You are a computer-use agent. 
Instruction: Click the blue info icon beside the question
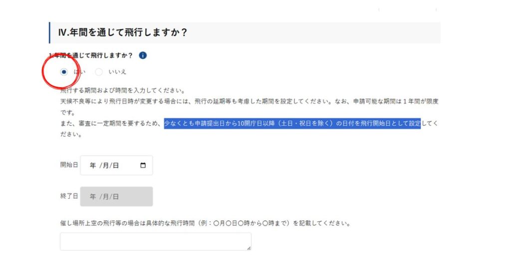coord(143,55)
